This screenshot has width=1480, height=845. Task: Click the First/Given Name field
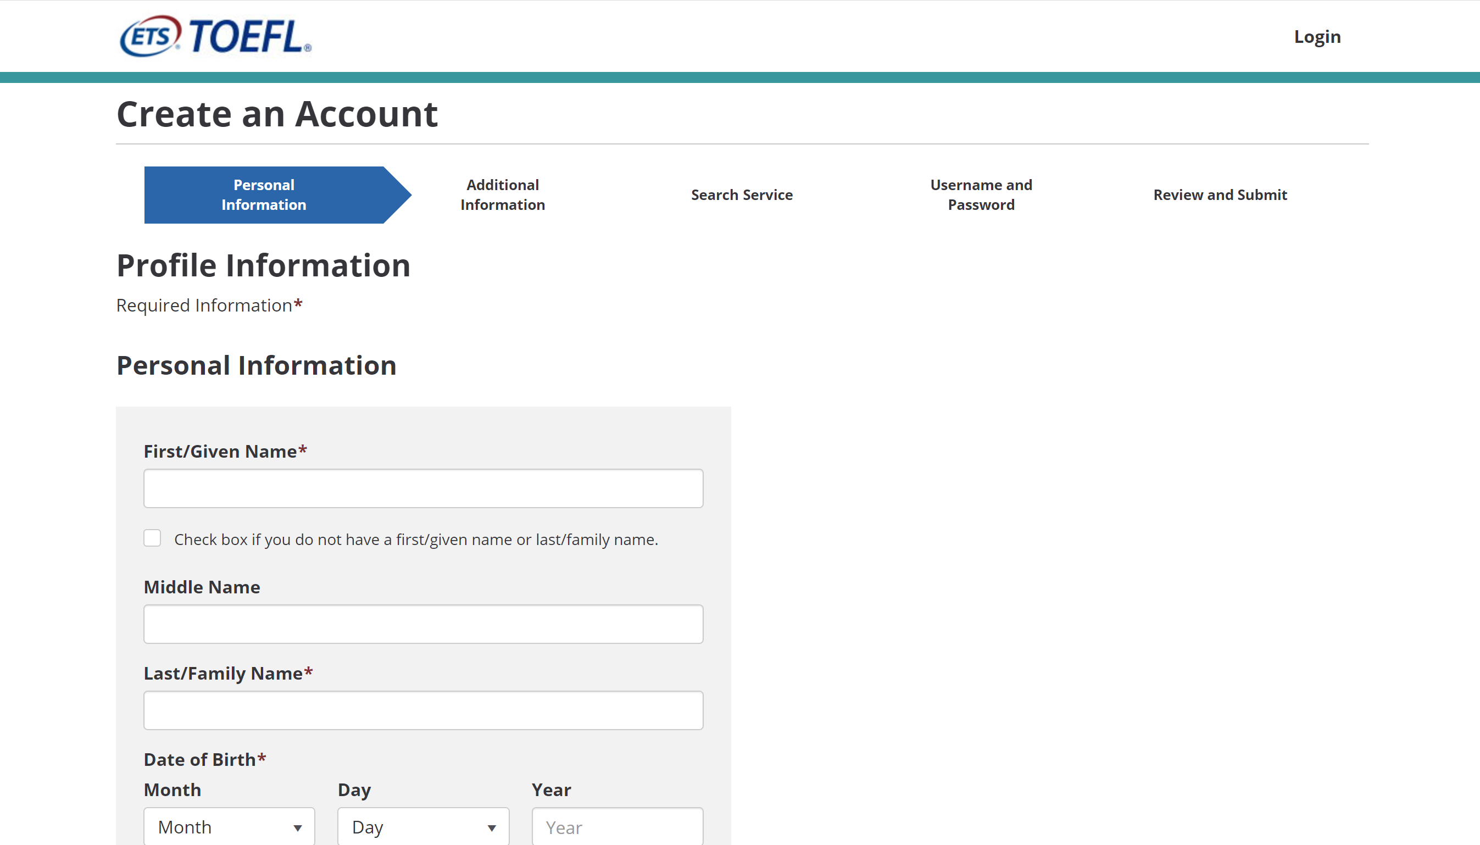(x=423, y=488)
